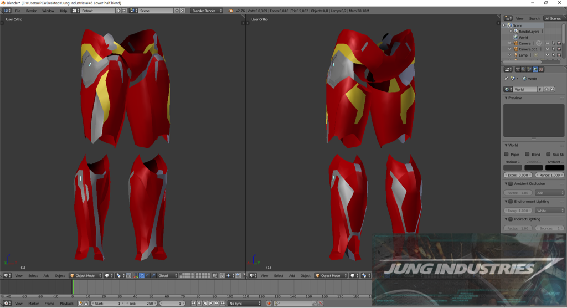
Task: Enable the Indirect Lighting checkbox
Action: click(511, 219)
